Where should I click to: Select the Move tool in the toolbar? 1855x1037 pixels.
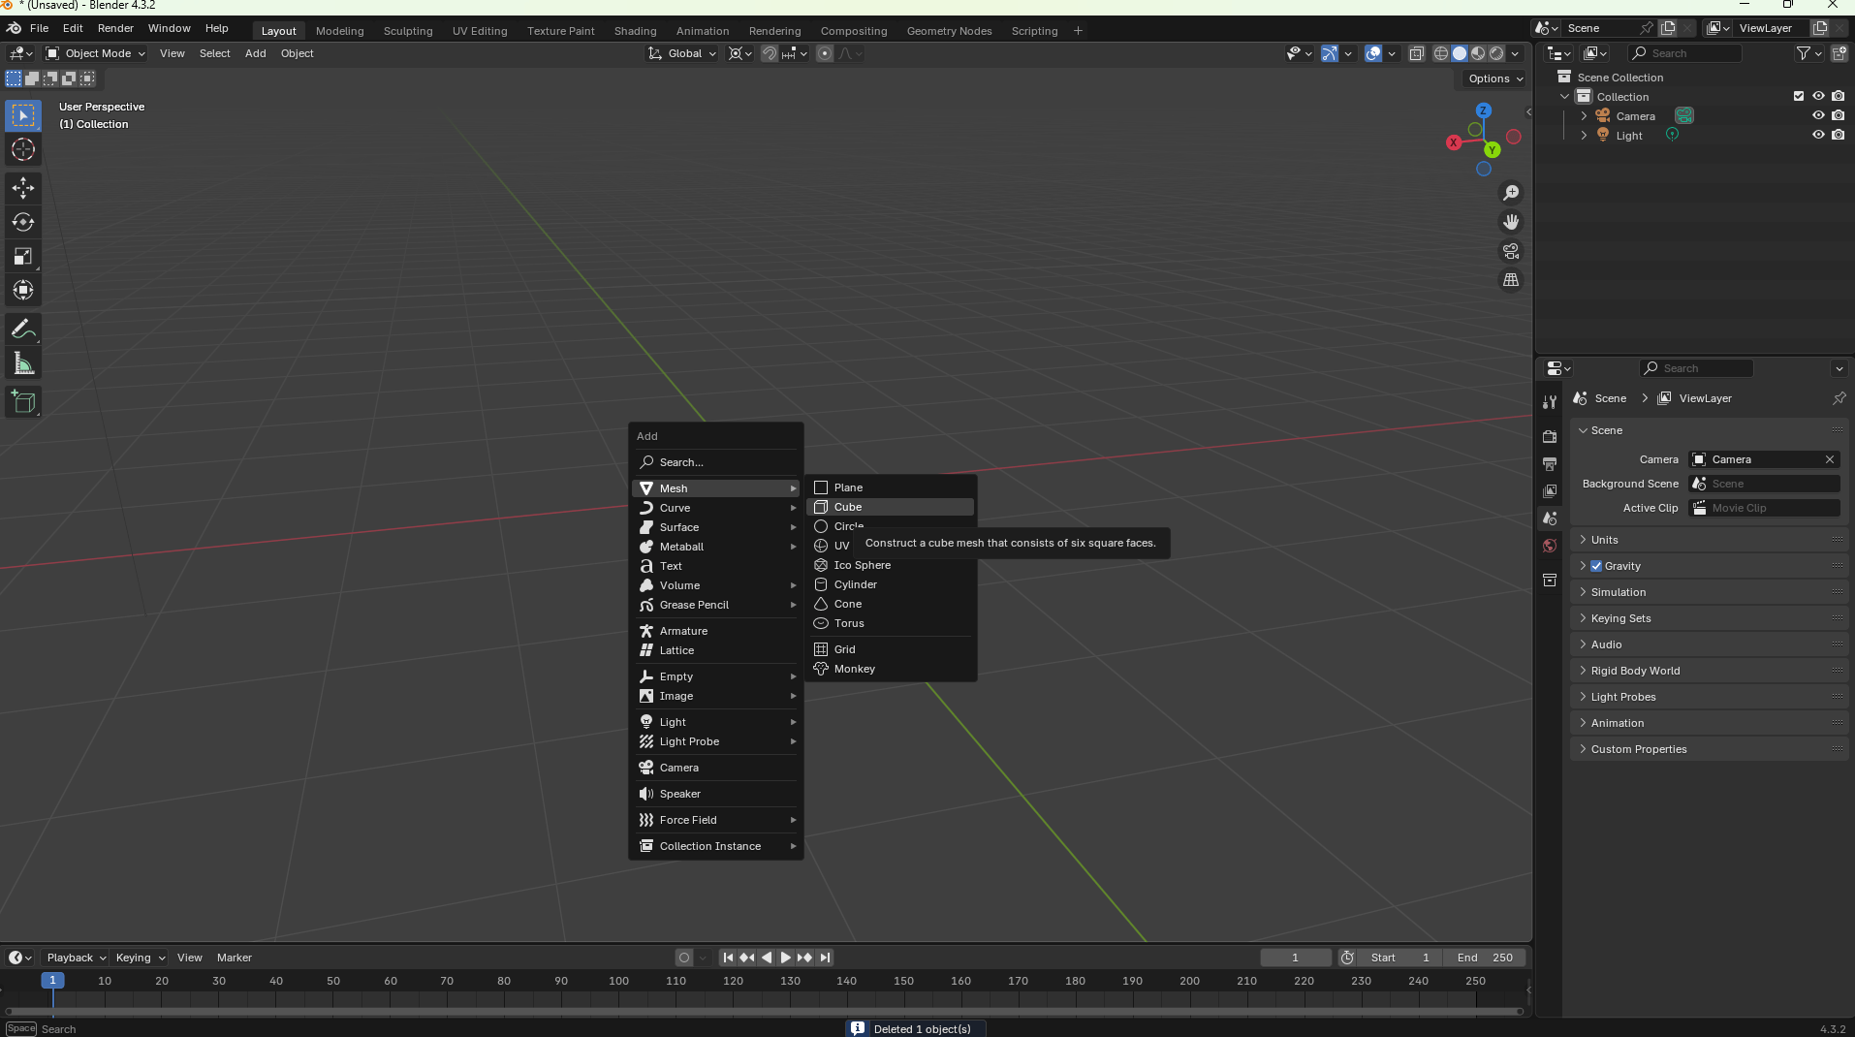(23, 188)
